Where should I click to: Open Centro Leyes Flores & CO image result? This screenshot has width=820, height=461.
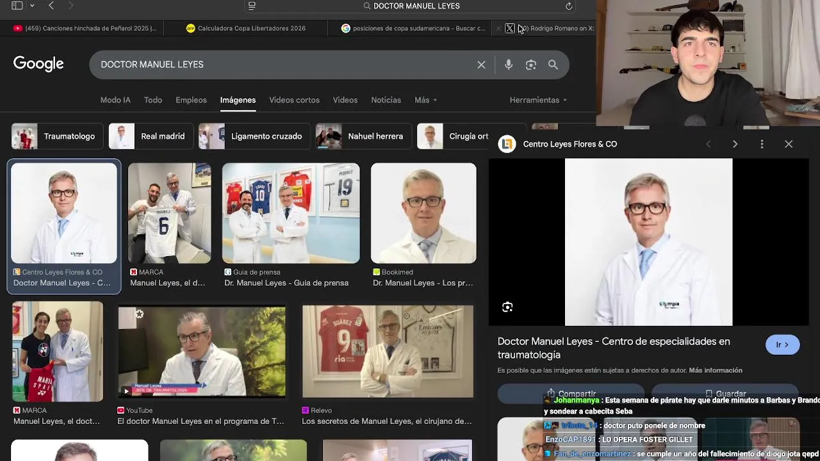(x=64, y=213)
